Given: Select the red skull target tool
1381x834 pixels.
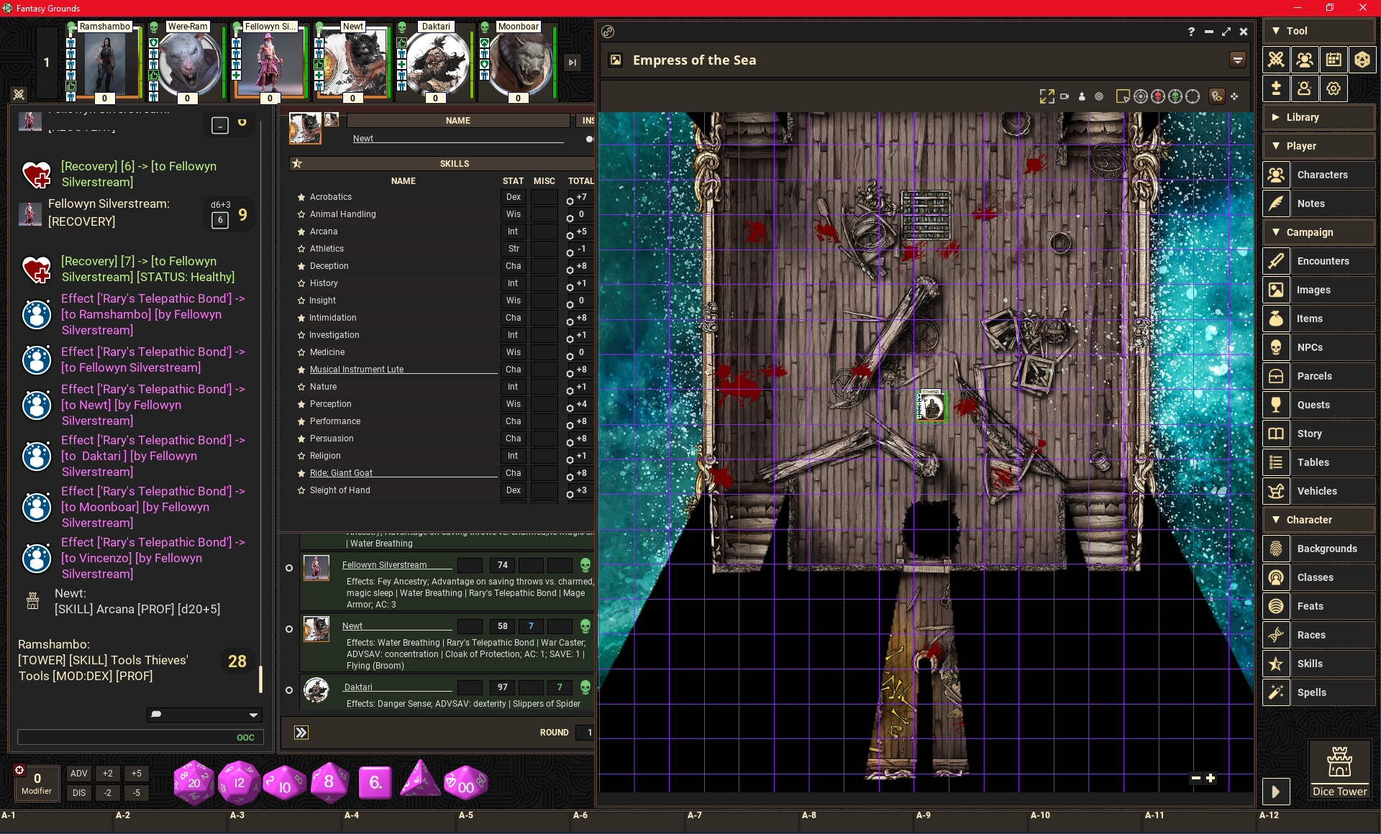Looking at the screenshot, I should (x=1158, y=96).
